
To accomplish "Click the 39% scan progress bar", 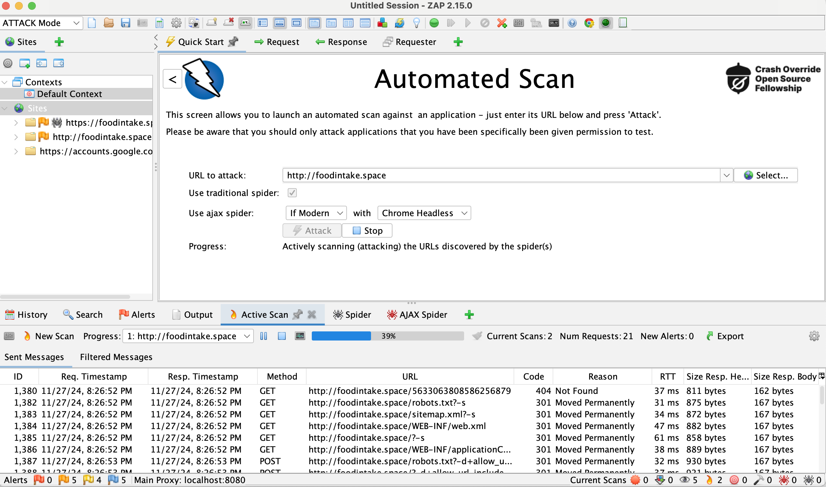I will tap(387, 336).
